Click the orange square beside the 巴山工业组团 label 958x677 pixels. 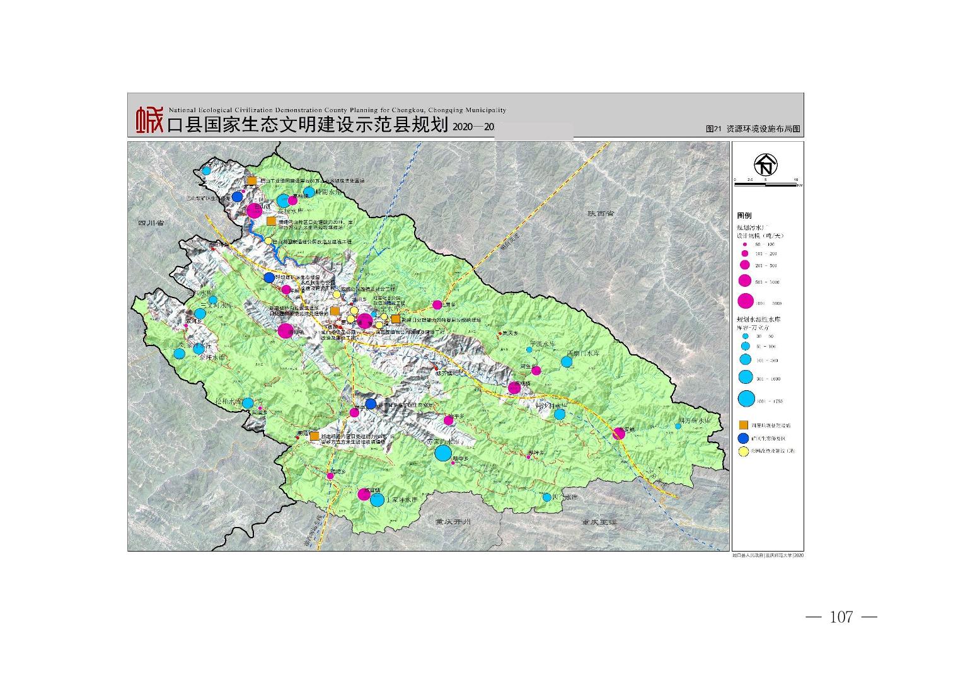251,181
